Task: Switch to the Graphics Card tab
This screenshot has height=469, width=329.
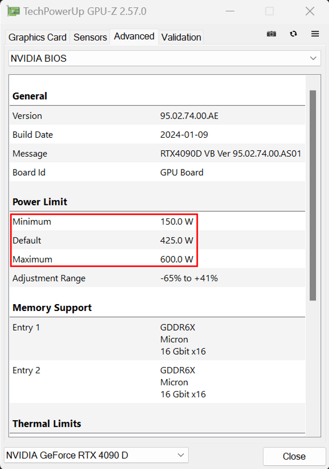Action: [x=37, y=37]
